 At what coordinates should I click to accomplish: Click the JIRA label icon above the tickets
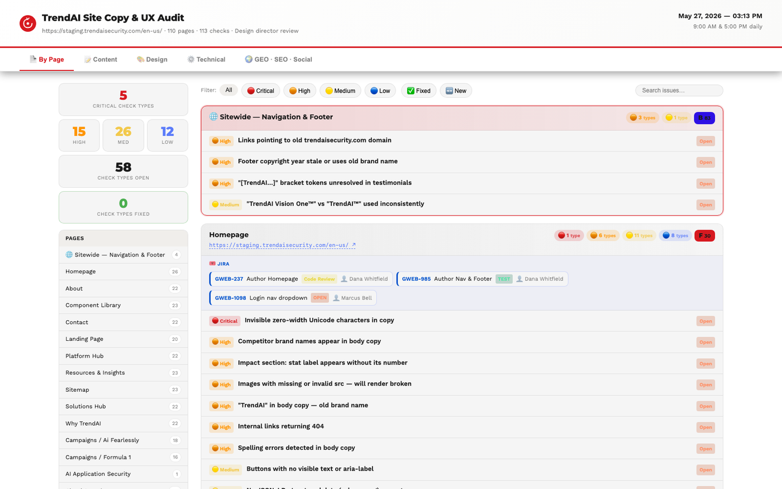(x=212, y=264)
